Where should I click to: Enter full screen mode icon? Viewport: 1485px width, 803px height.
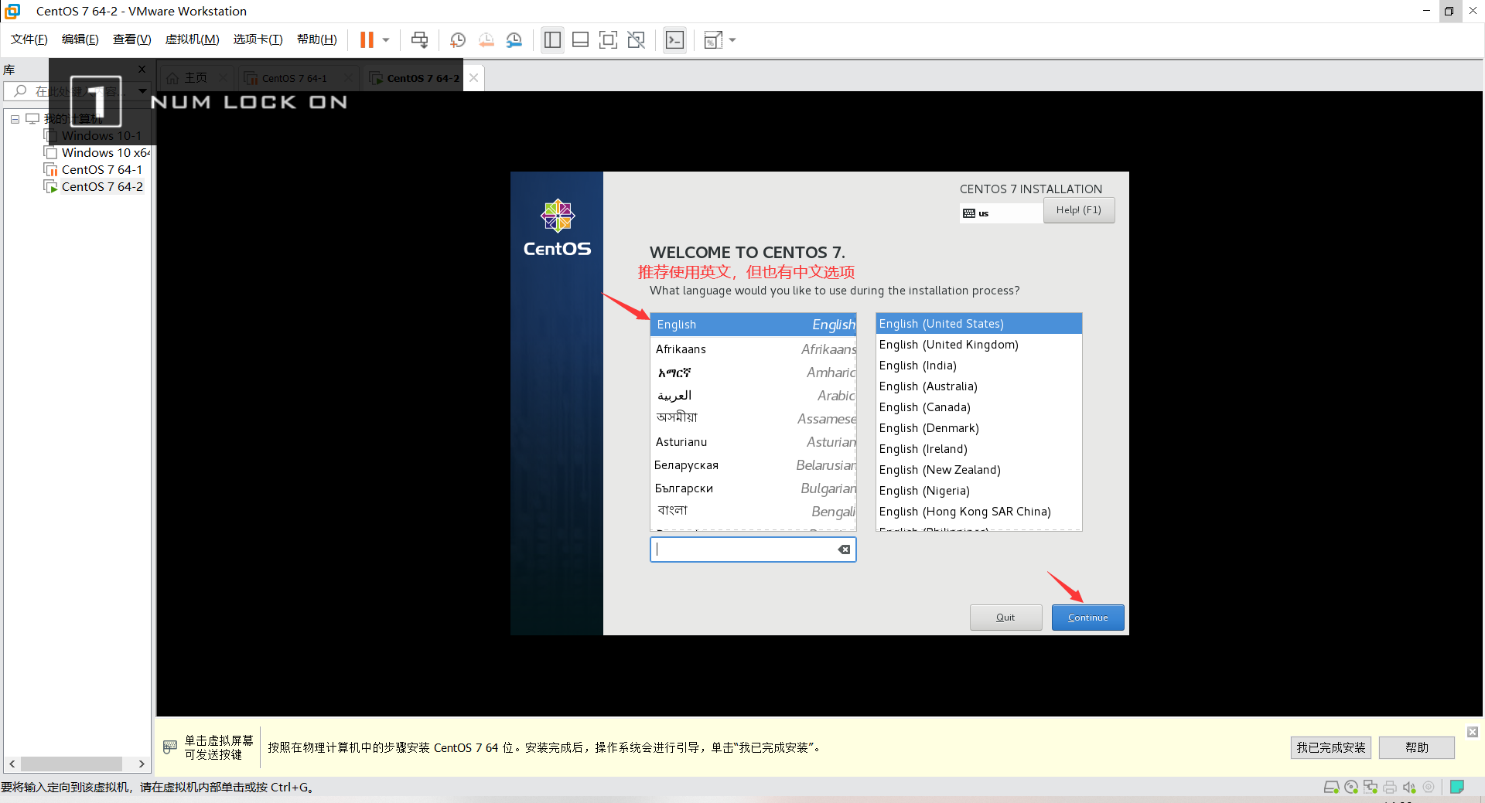609,40
